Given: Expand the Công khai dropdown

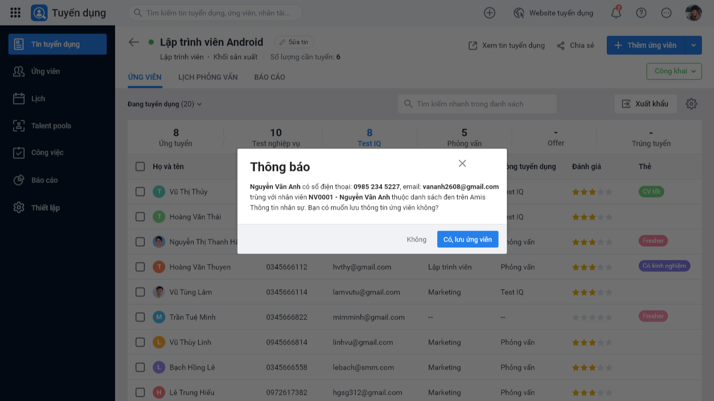Looking at the screenshot, I should point(674,71).
